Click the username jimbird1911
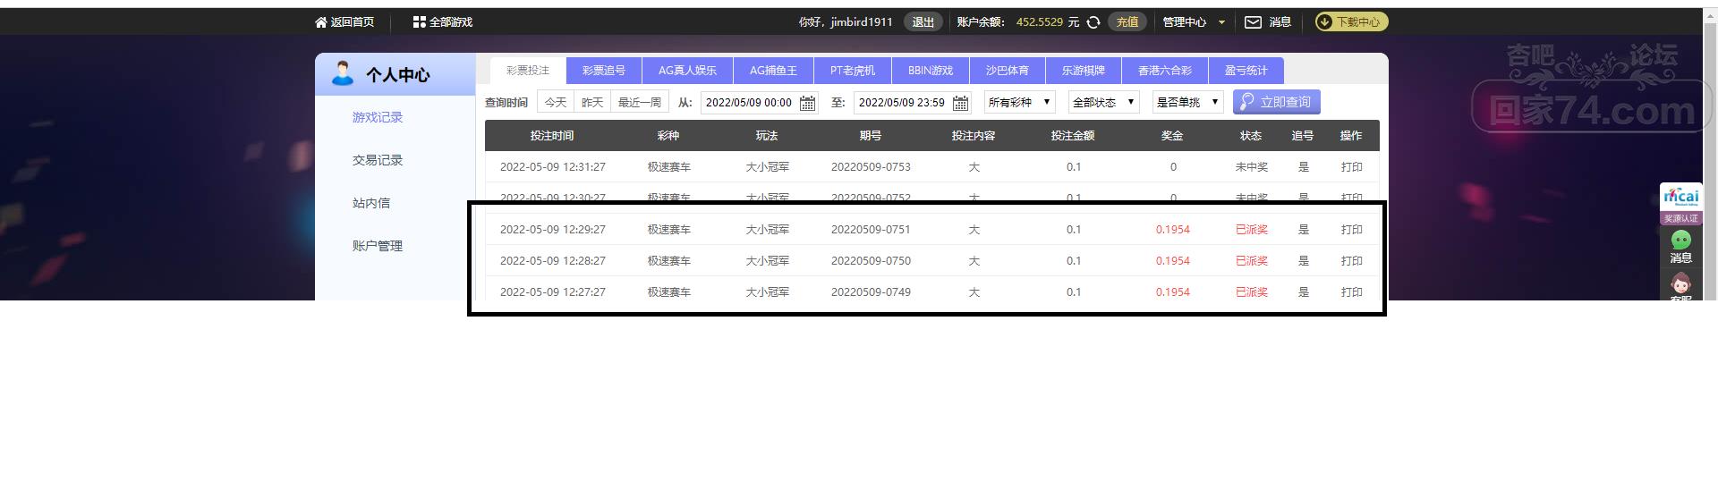Viewport: 1718px width, 490px height. pos(862,22)
